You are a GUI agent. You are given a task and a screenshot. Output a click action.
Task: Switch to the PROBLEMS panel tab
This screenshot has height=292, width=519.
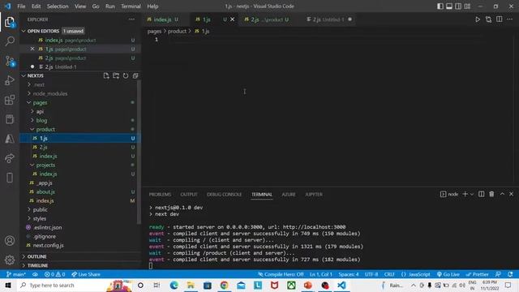pos(160,195)
